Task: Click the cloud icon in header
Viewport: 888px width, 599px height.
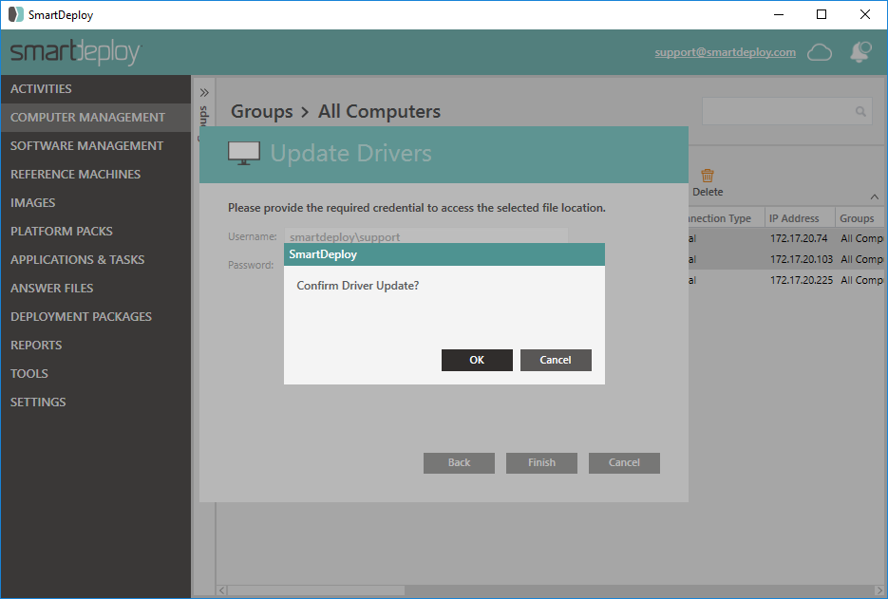Action: tap(820, 52)
